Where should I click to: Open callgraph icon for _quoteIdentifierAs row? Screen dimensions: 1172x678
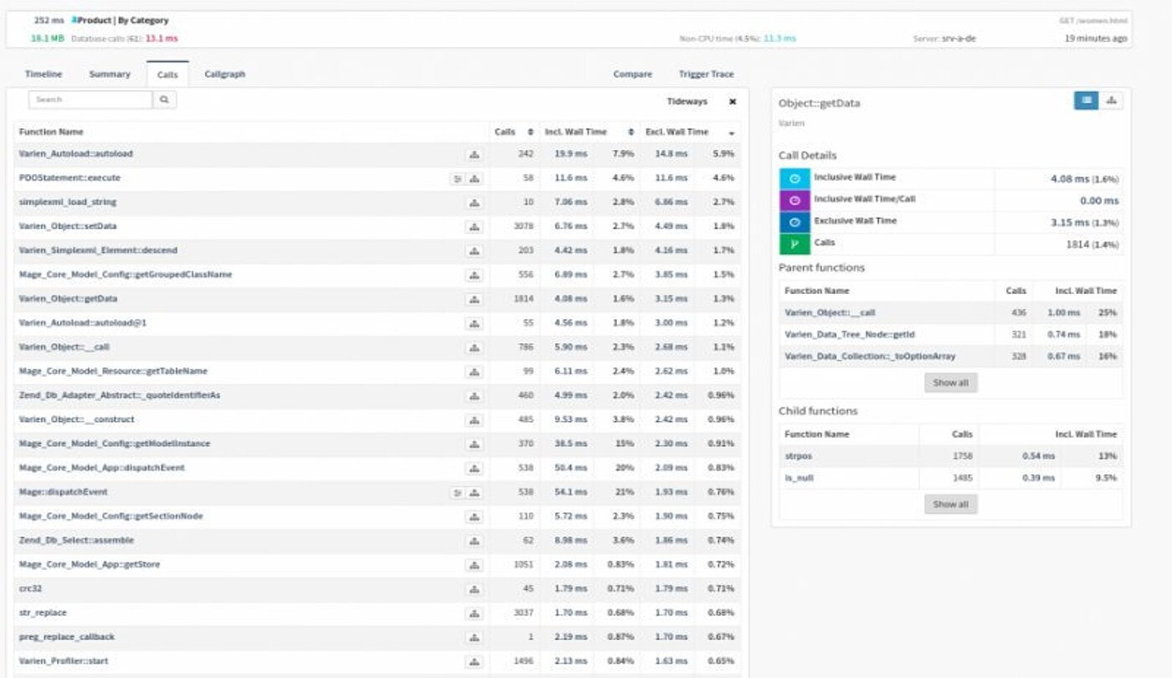coord(475,395)
